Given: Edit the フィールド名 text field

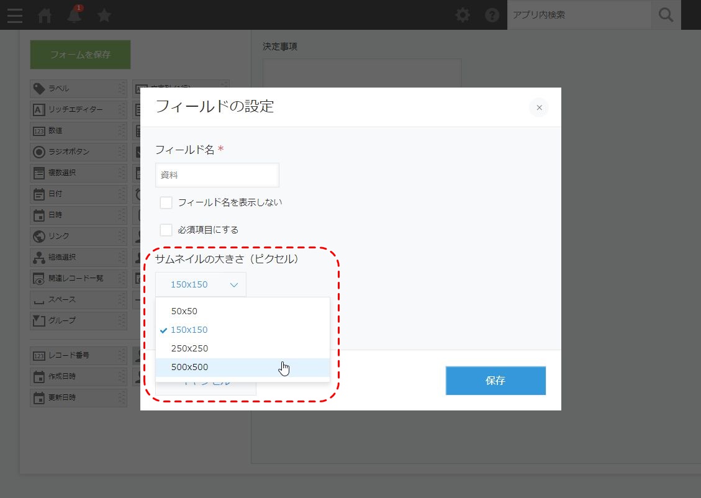Looking at the screenshot, I should point(217,175).
